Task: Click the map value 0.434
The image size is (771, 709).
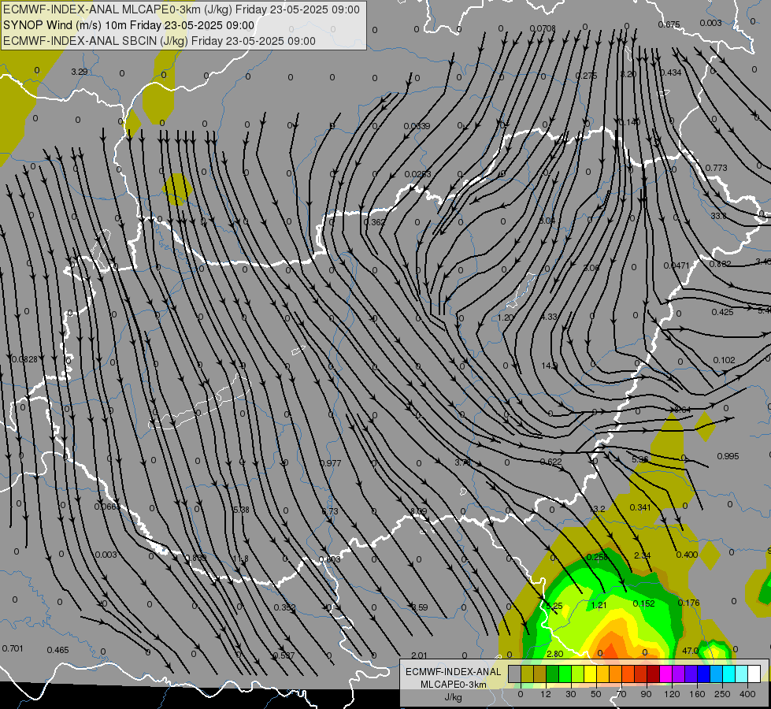Action: [x=671, y=72]
